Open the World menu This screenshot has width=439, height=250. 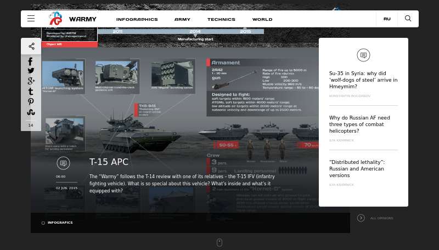(x=262, y=19)
